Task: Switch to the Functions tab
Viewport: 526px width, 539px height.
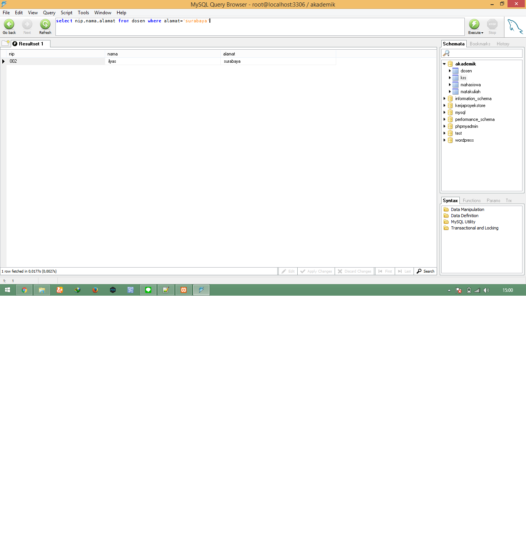Action: [x=472, y=200]
